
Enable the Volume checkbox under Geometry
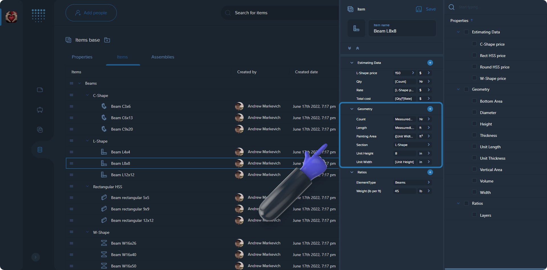pos(474,180)
